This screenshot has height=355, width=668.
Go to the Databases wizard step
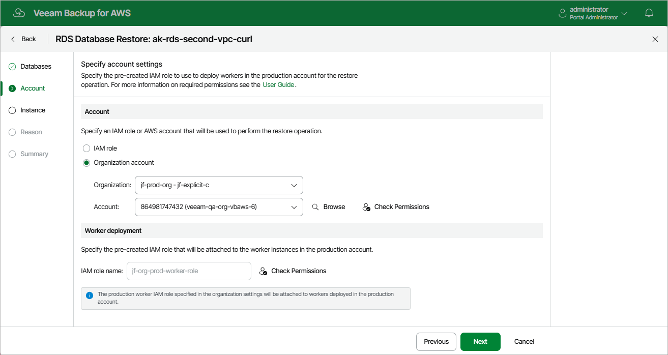point(36,67)
